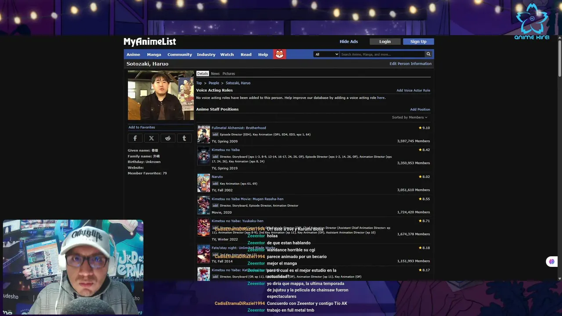
Task: Open the search category All dropdown
Action: pos(326,54)
